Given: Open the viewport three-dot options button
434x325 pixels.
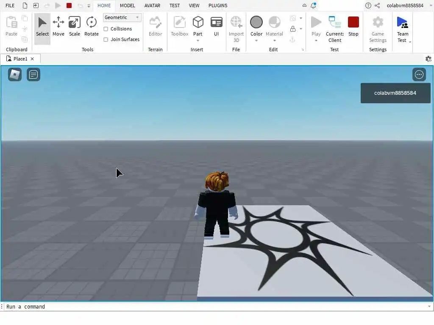Looking at the screenshot, I should coord(419,74).
